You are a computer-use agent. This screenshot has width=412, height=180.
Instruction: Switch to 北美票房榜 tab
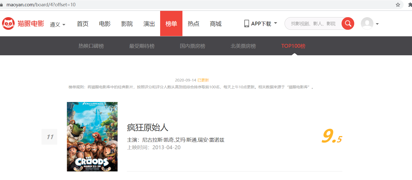pos(243,46)
